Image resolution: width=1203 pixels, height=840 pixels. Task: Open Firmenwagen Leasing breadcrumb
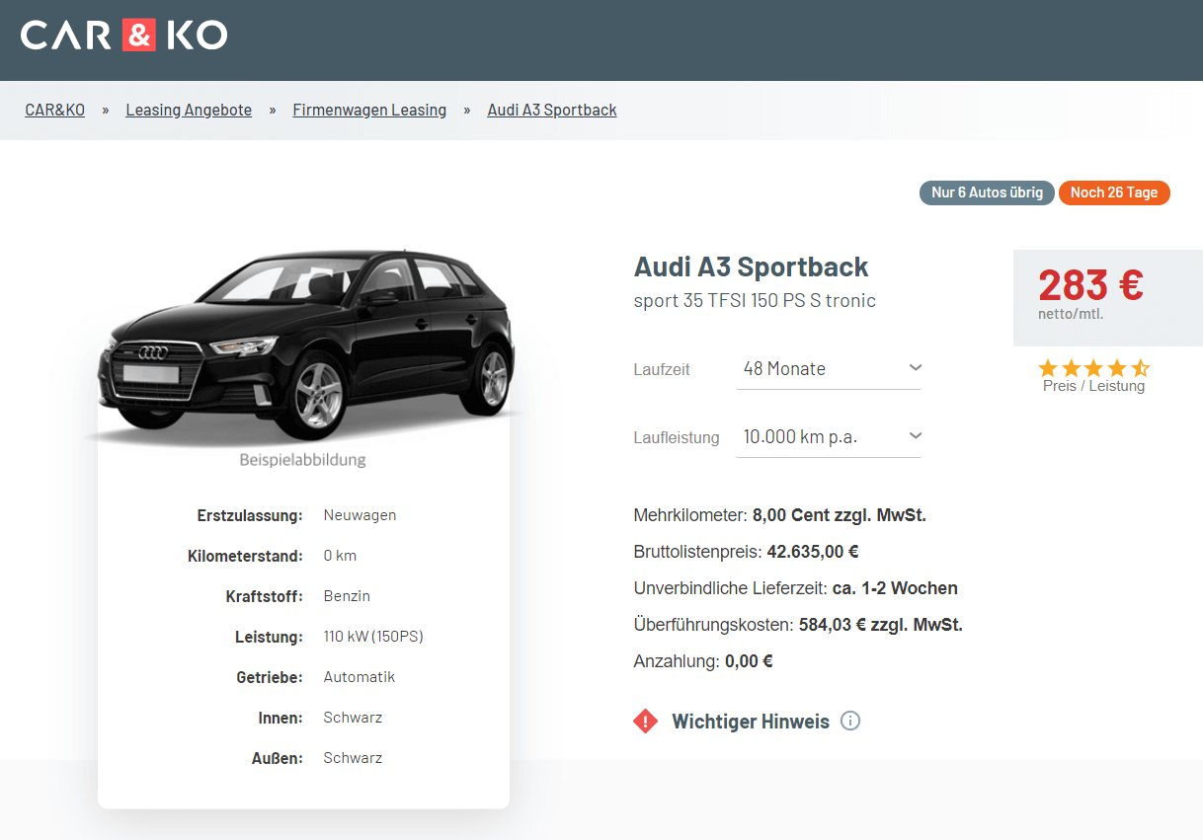point(369,111)
